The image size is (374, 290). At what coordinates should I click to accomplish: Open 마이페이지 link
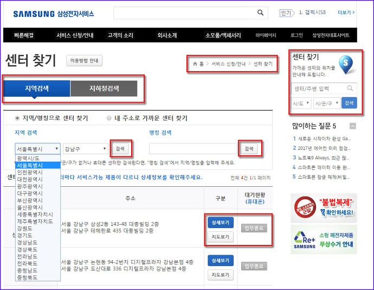tap(266, 35)
